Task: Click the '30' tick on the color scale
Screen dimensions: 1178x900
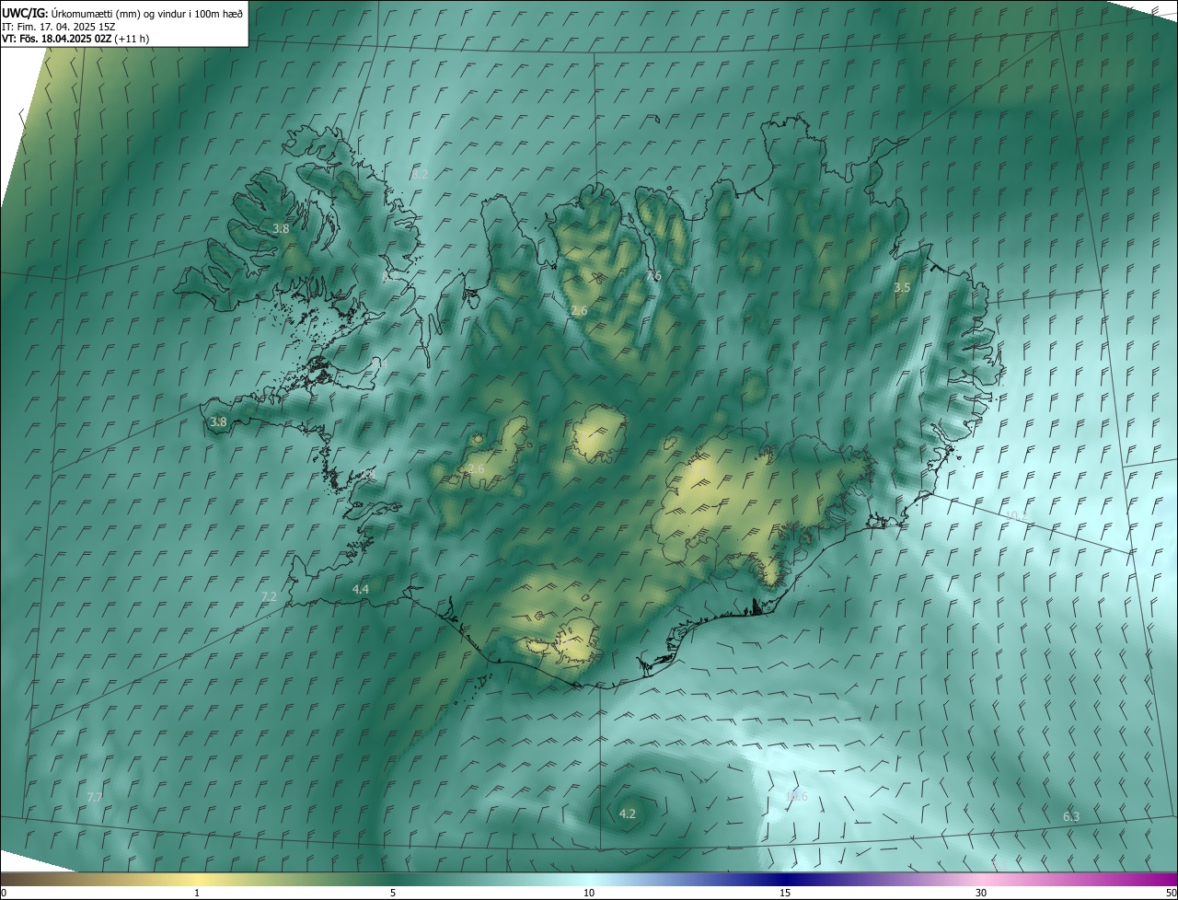Action: click(981, 893)
